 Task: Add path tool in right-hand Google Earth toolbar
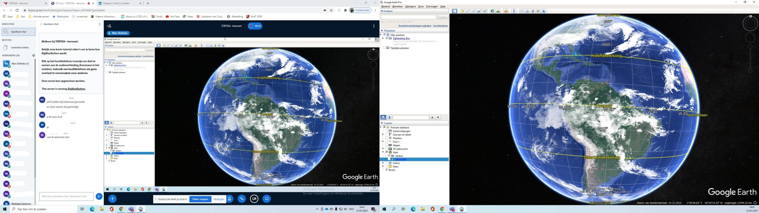click(474, 11)
